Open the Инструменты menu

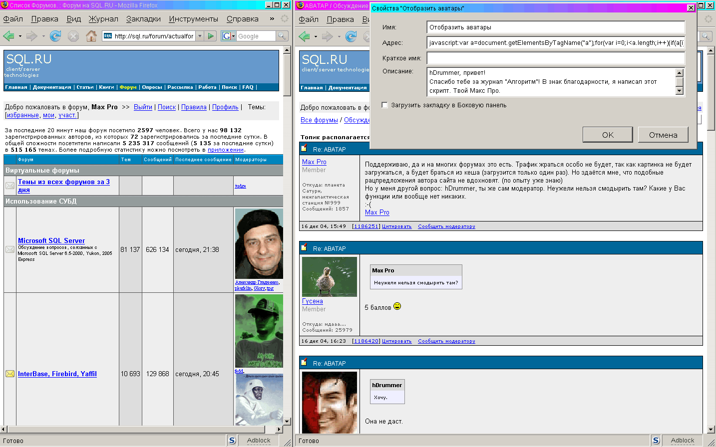(x=193, y=19)
